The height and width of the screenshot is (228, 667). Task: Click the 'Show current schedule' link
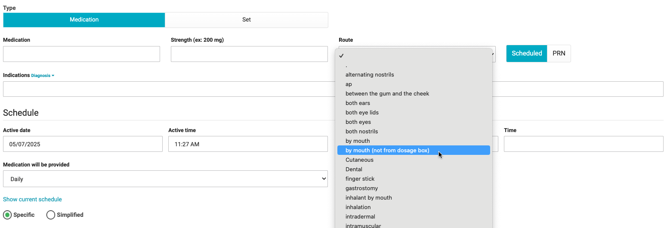click(x=32, y=200)
